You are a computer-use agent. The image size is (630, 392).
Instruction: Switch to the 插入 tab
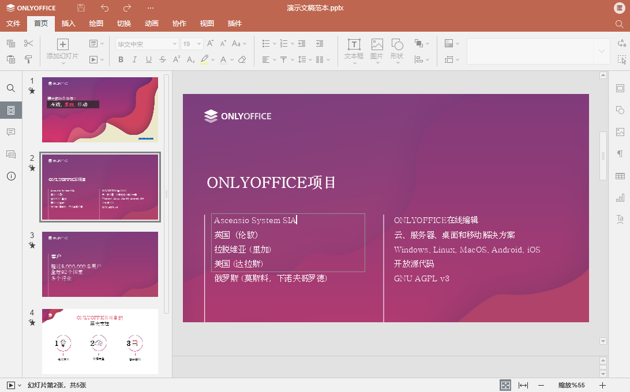[x=68, y=23]
